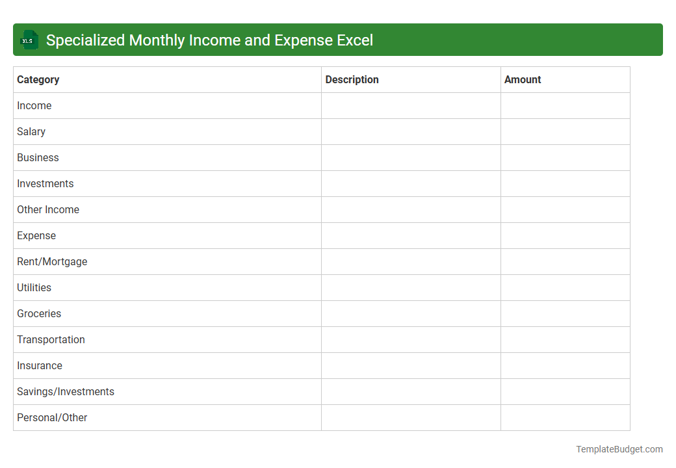Screen dimensions: 676x468
Task: Select the Description column header
Action: [352, 79]
